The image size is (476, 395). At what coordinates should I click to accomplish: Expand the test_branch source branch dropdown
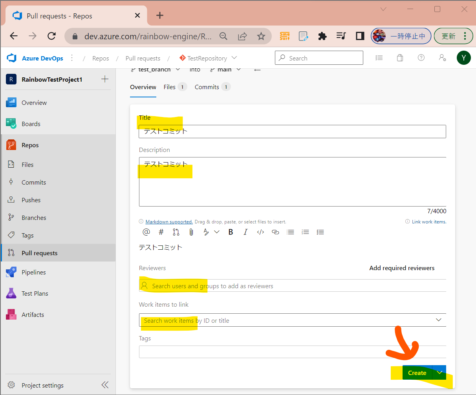(x=178, y=70)
